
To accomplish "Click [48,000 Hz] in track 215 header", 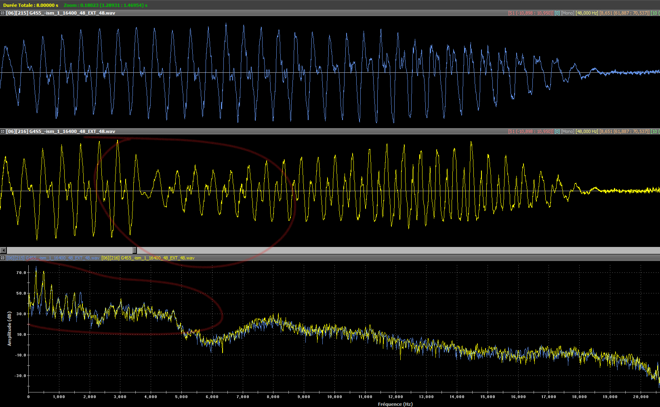I will click(586, 13).
